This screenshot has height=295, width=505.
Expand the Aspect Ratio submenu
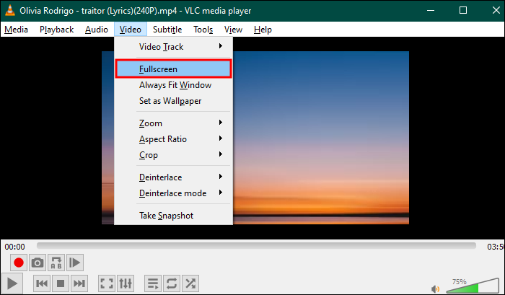point(173,139)
